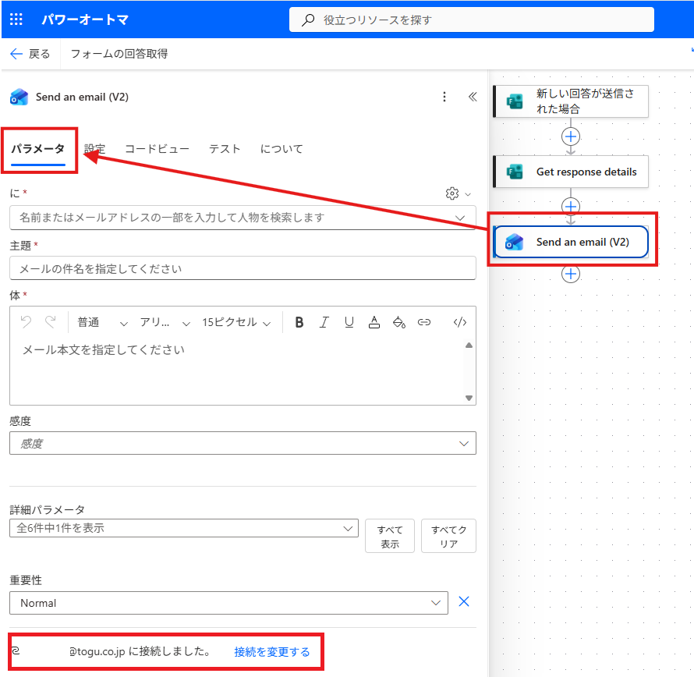Image resolution: width=694 pixels, height=677 pixels.
Task: Click the 役立つリソースを探す search box
Action: point(472,20)
